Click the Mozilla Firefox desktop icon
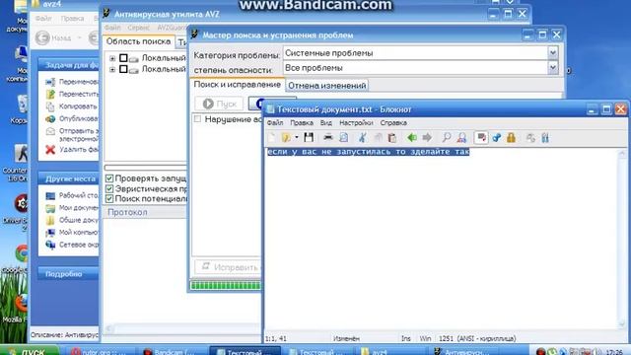This screenshot has width=631, height=355. coord(22,303)
